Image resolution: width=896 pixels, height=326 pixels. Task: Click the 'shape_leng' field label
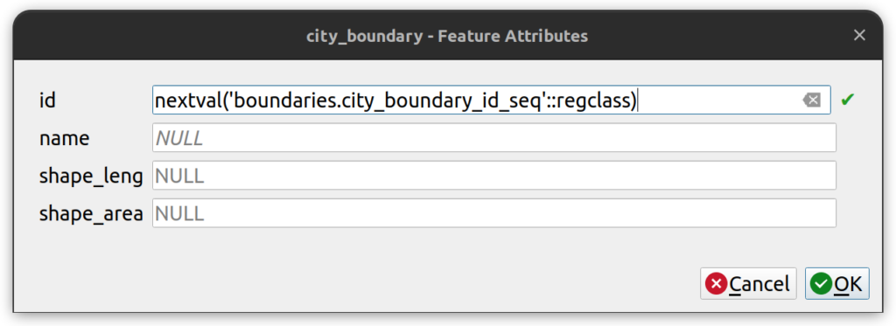coord(91,177)
